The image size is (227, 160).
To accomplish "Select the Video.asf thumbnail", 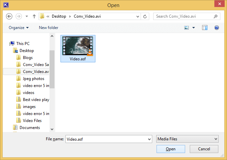I will click(x=78, y=48).
